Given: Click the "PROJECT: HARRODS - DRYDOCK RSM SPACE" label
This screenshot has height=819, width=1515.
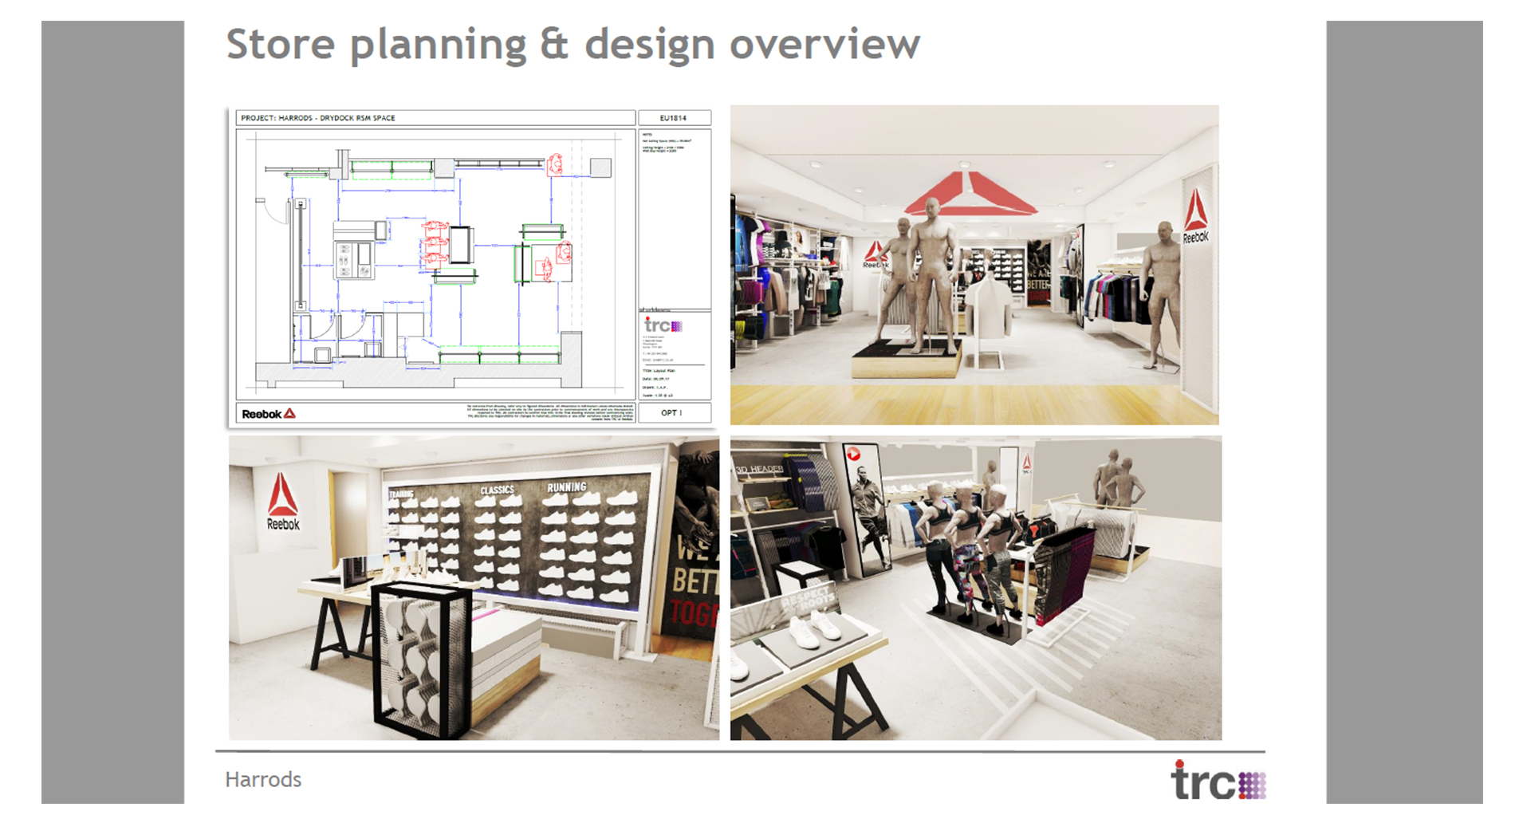Looking at the screenshot, I should [x=318, y=118].
